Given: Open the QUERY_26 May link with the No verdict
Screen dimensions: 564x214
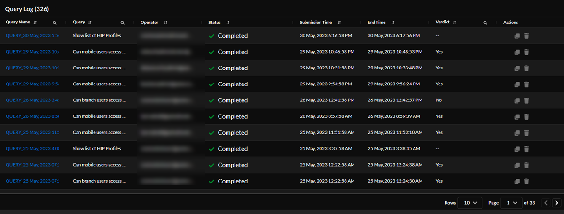Looking at the screenshot, I should (32, 100).
